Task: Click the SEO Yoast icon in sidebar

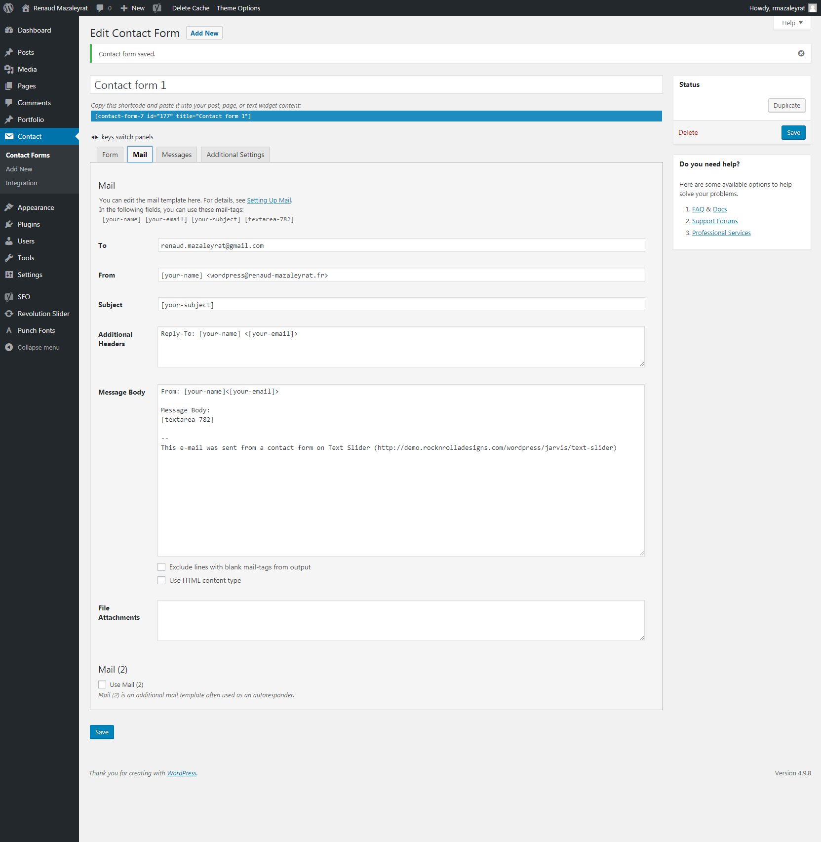Action: pyautogui.click(x=9, y=297)
